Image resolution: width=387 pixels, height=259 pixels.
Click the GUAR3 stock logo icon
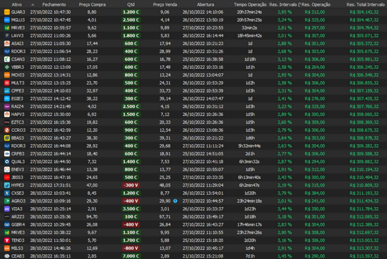[x=7, y=12]
